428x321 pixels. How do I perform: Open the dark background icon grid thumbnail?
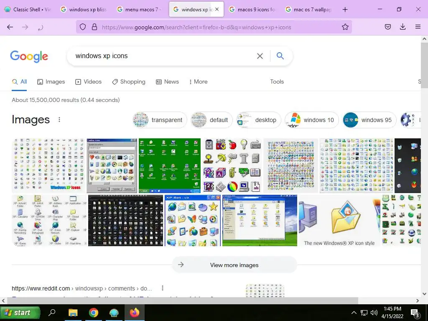coord(125,220)
